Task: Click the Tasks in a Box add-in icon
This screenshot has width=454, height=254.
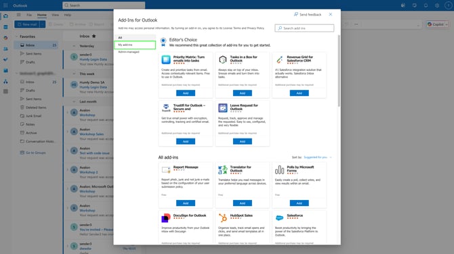Action: coord(223,59)
